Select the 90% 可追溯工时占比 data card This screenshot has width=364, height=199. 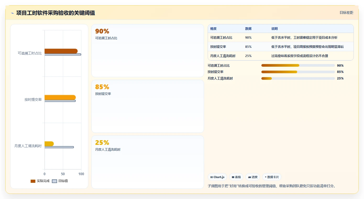click(148, 51)
